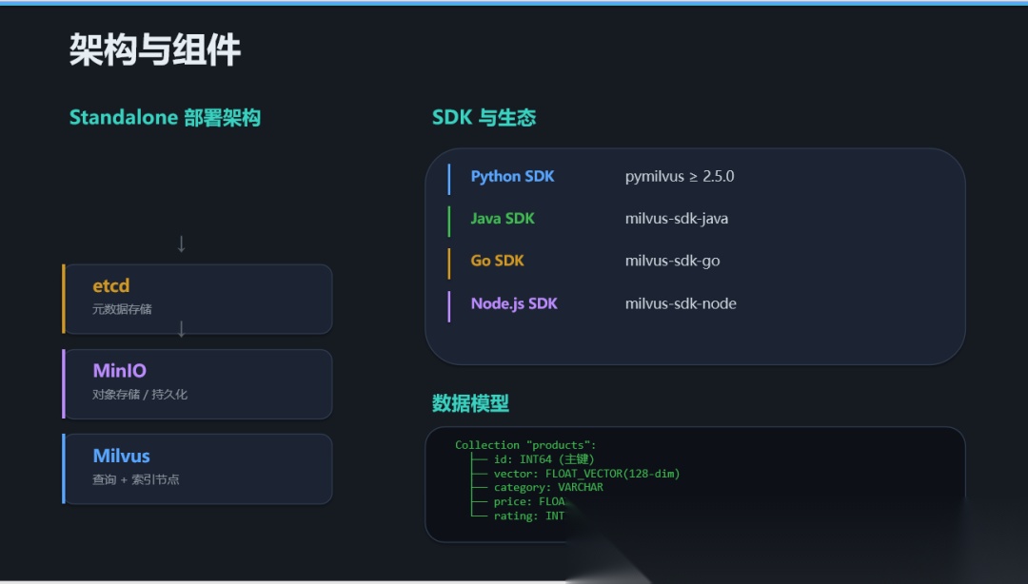Screen dimensions: 1028x584
Task: Select milvus-sdk-java text
Action: coord(677,218)
